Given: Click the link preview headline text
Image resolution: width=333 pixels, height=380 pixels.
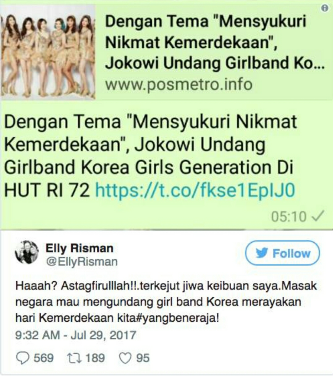Looking at the screenshot, I should [x=215, y=42].
